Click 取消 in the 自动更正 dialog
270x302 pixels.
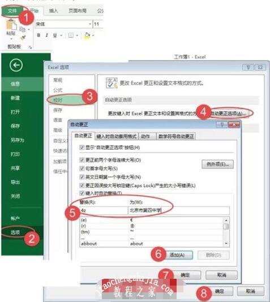[x=221, y=275]
